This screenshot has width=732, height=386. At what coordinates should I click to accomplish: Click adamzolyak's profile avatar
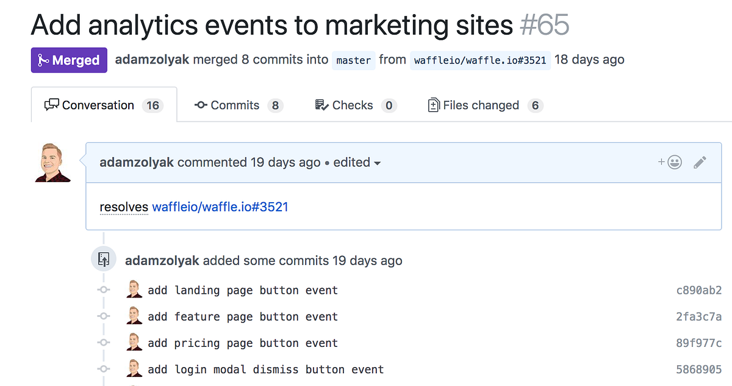point(52,163)
